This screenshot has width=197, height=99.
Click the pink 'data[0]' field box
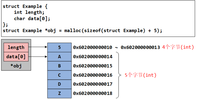[16, 57]
